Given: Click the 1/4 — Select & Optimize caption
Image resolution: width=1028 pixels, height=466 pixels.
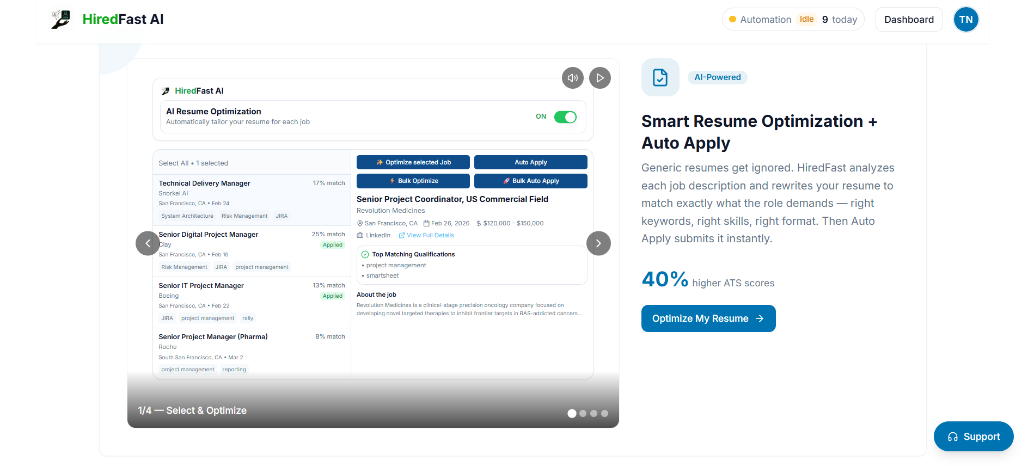Looking at the screenshot, I should pos(192,410).
